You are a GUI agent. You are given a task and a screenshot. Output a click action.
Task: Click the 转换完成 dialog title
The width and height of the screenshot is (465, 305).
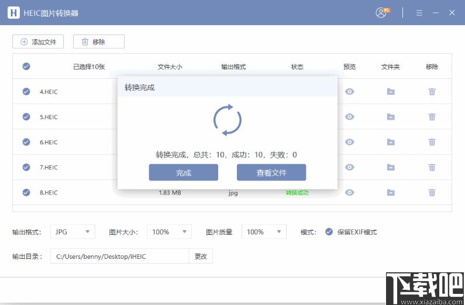tap(139, 88)
